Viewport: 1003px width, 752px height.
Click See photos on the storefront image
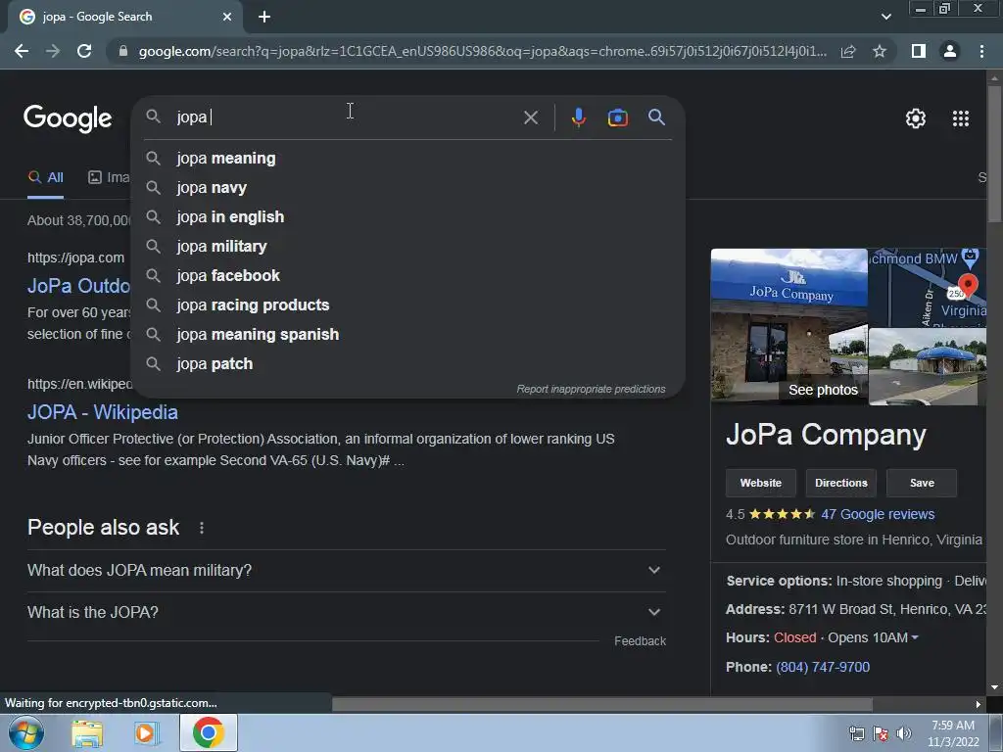[x=823, y=390]
